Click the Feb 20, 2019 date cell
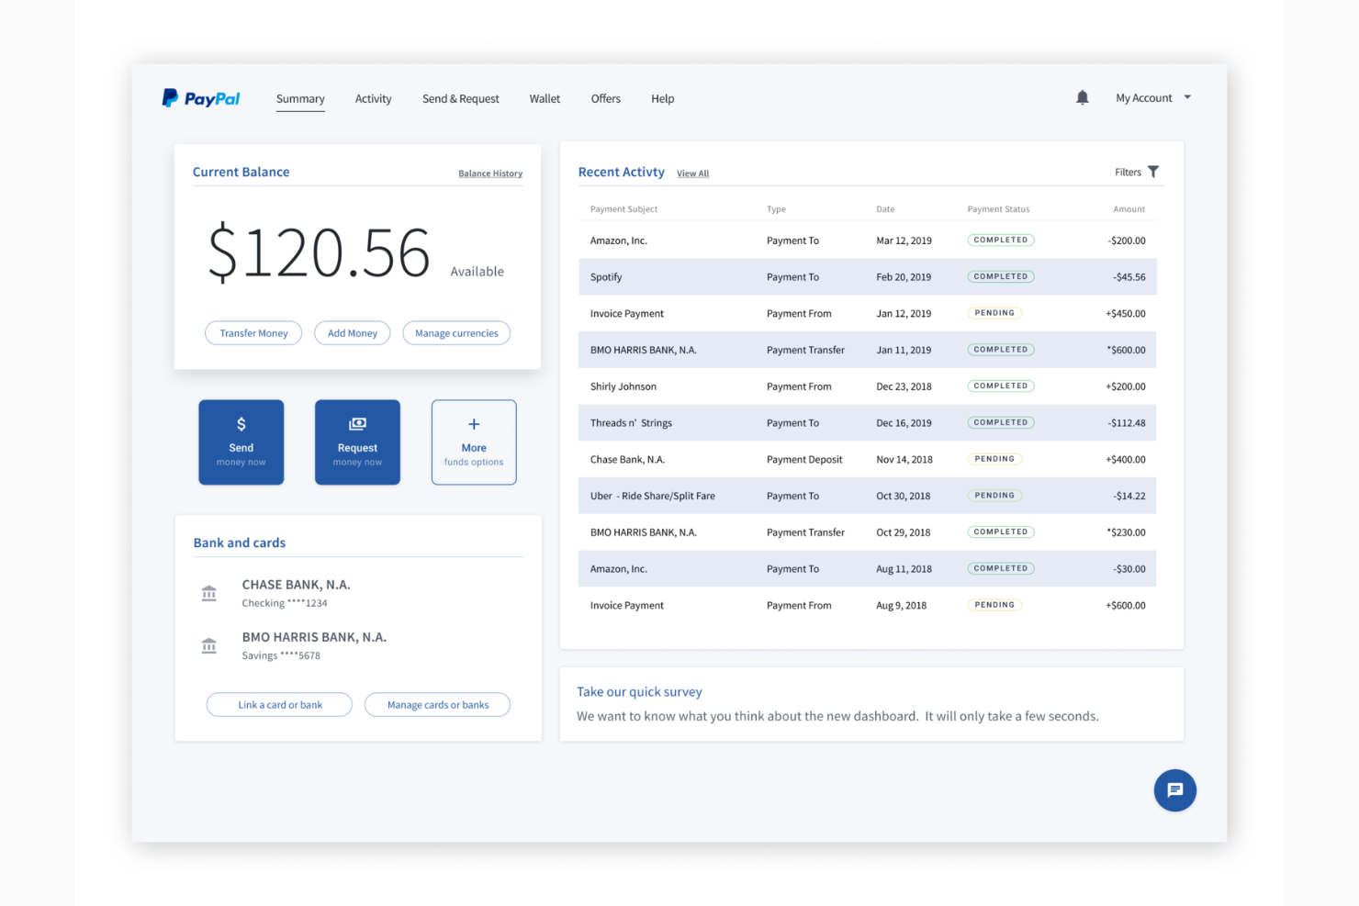The height and width of the screenshot is (906, 1359). [x=904, y=277]
